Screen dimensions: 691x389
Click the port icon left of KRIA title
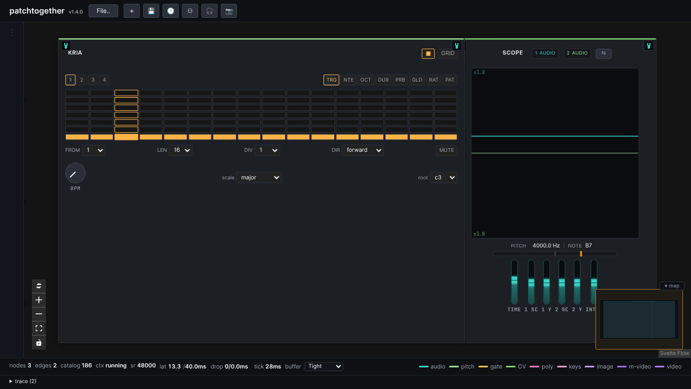[x=66, y=46]
